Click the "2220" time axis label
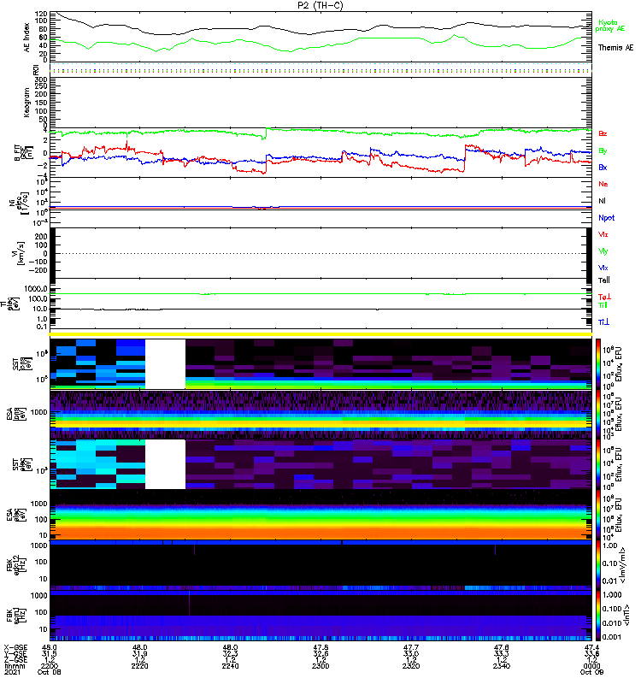The width and height of the screenshot is (641, 684). (x=140, y=666)
